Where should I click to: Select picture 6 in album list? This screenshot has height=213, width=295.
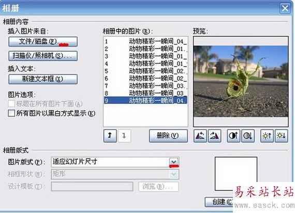pos(146,79)
